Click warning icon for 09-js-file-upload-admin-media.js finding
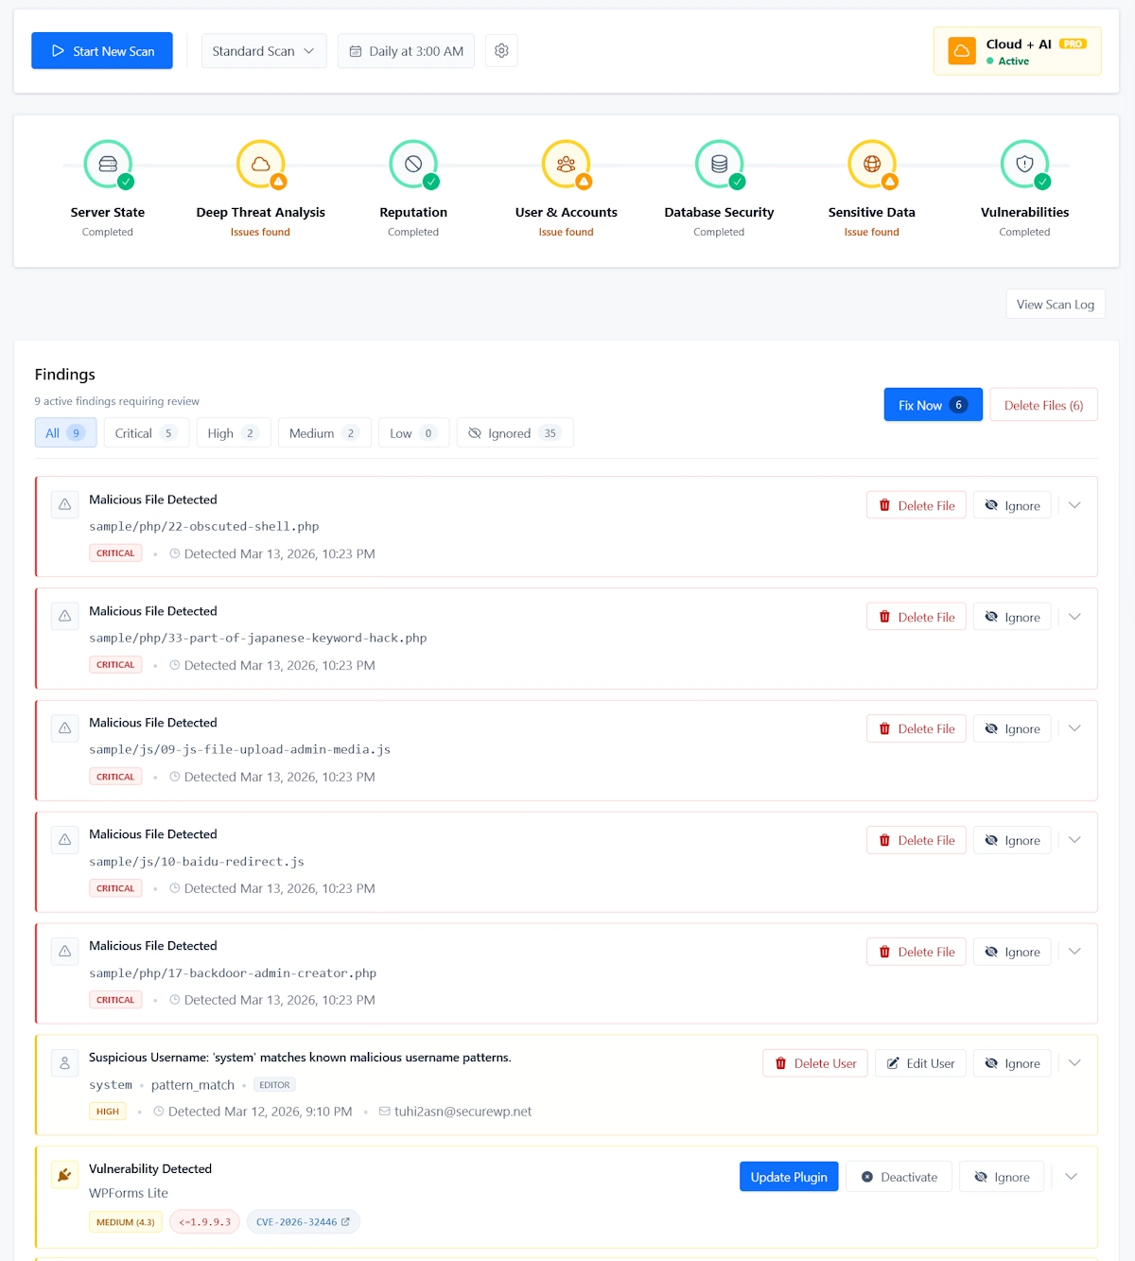The image size is (1135, 1261). click(64, 727)
